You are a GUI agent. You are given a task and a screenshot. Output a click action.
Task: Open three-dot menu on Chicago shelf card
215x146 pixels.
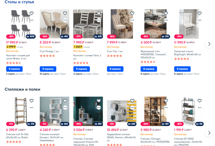(x=166, y=108)
